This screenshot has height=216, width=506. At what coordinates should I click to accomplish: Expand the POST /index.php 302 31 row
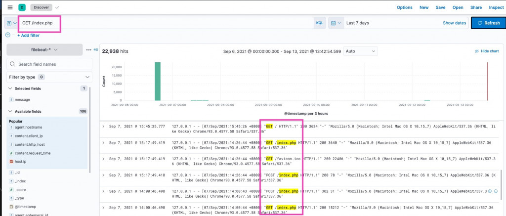pyautogui.click(x=103, y=191)
